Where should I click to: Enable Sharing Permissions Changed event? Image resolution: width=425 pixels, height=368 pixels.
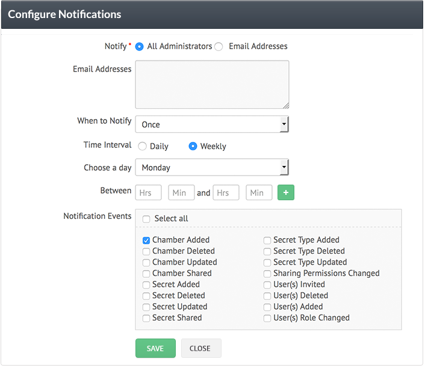(267, 274)
